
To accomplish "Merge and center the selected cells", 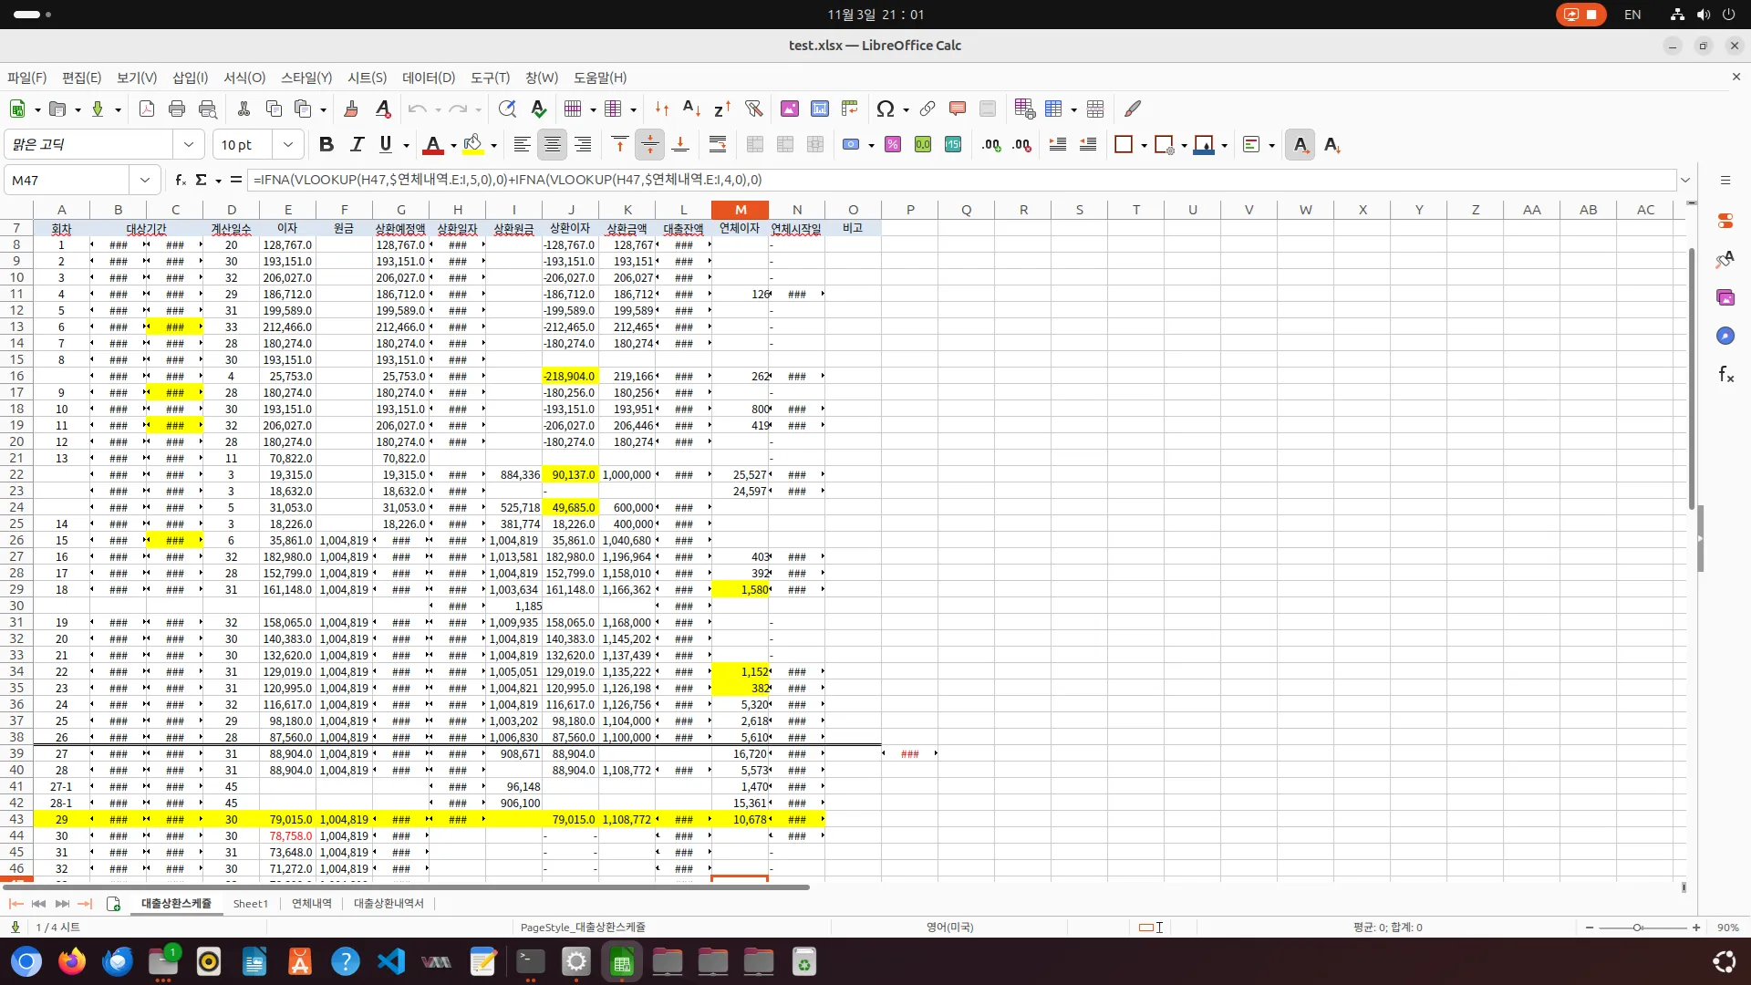I will coord(754,144).
